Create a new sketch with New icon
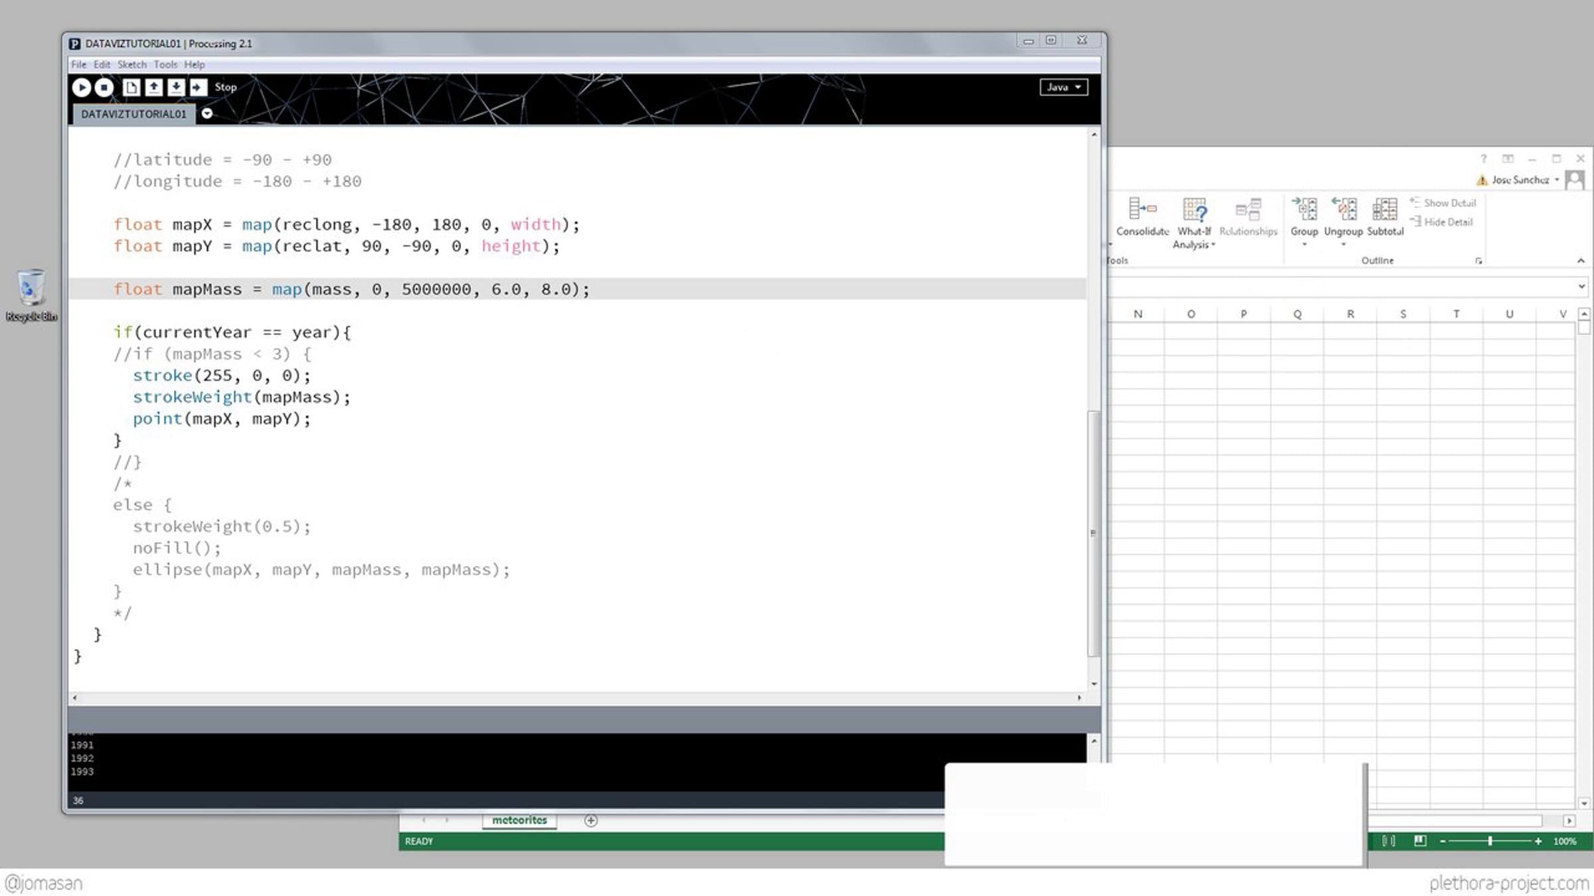Screen dimensions: 1594x896 coord(132,87)
